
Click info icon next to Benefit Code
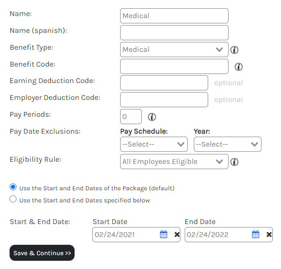pyautogui.click(x=239, y=67)
